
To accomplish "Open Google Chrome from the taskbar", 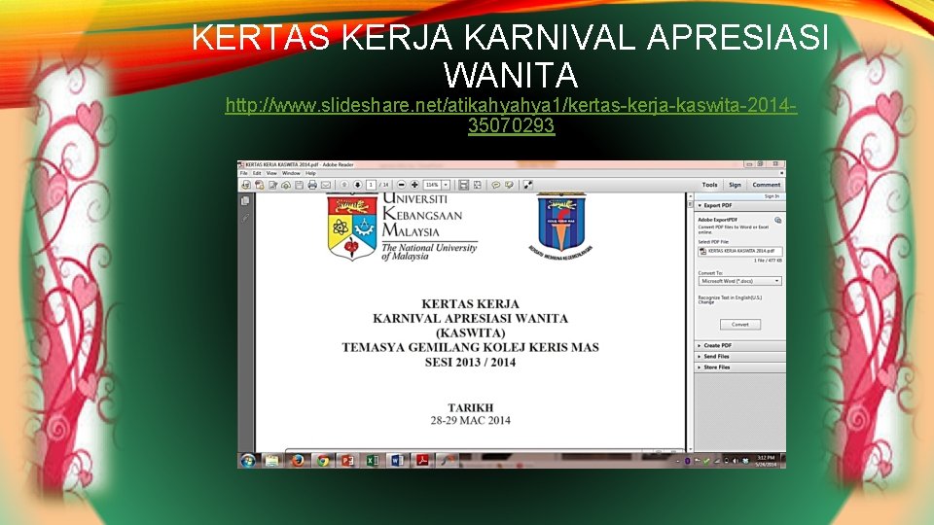I will [x=323, y=461].
